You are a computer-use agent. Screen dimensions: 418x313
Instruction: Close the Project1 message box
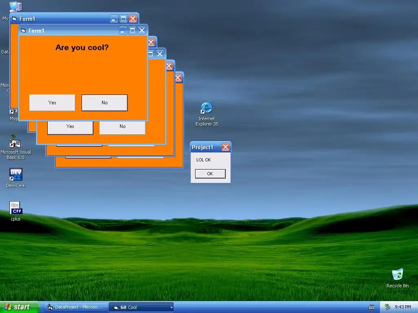(225, 147)
